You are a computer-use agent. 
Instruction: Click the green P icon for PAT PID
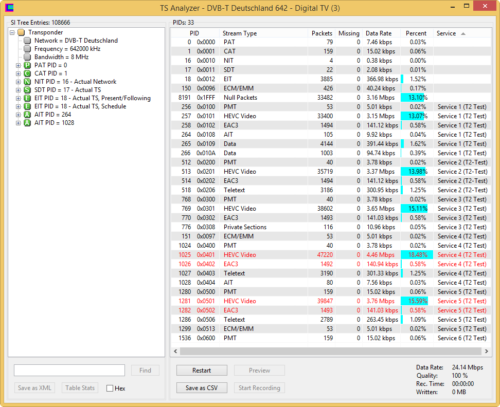tap(27, 65)
